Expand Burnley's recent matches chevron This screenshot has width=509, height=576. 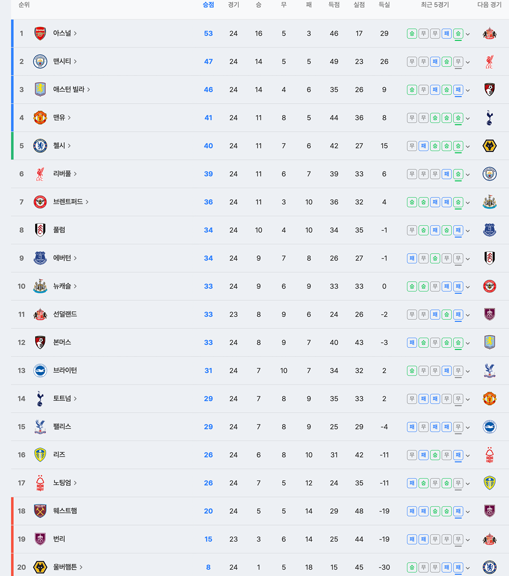(x=468, y=540)
